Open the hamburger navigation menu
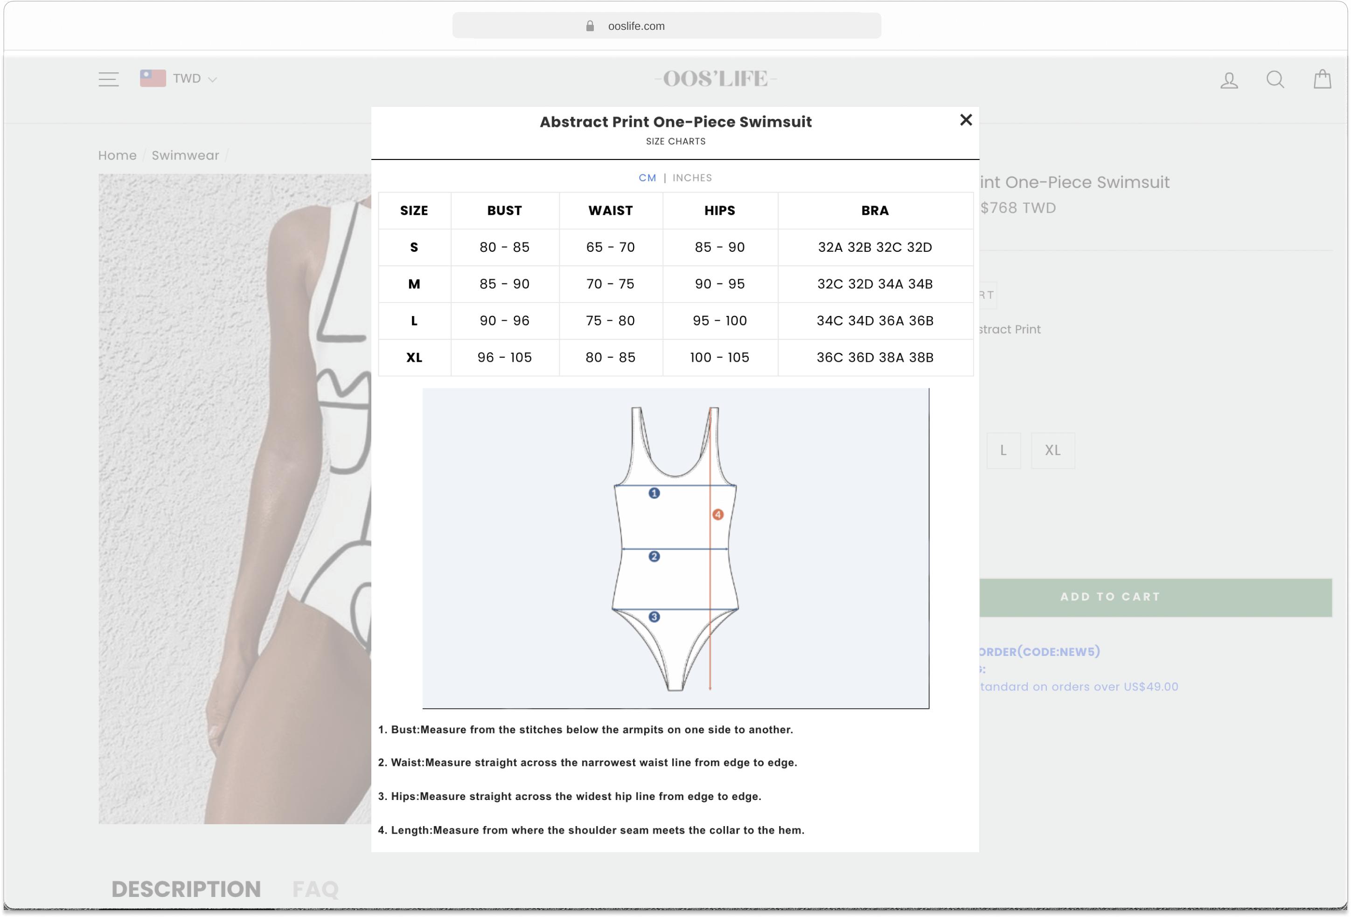 (108, 79)
